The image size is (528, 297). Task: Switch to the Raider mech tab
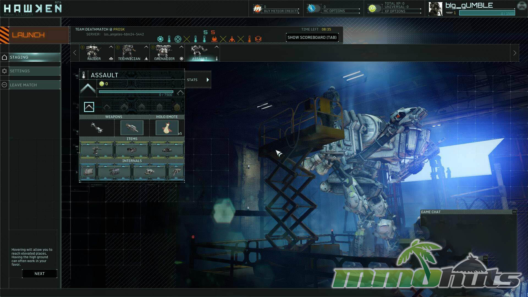[x=94, y=53]
